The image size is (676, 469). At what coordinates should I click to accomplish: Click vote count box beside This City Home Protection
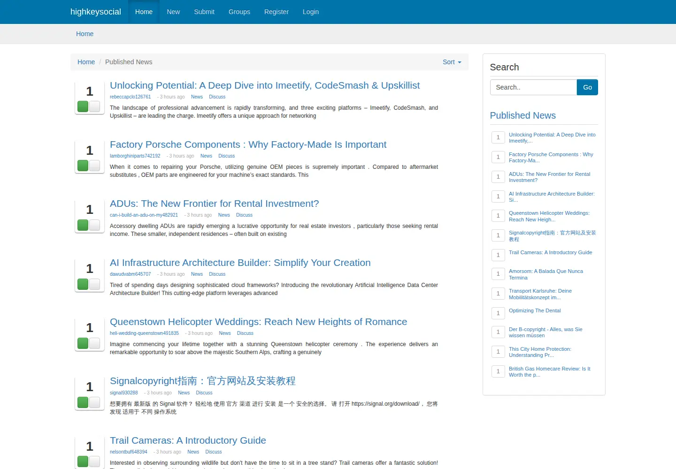point(498,352)
